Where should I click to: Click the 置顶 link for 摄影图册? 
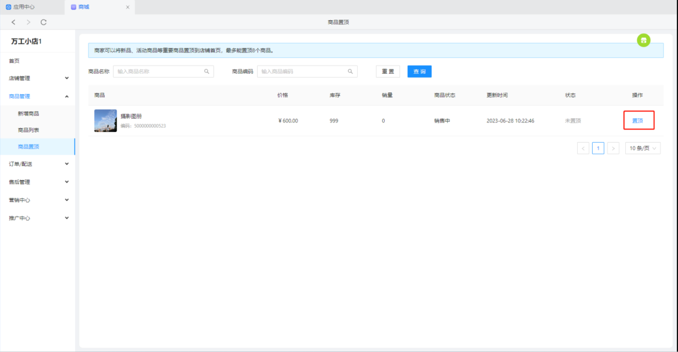(x=637, y=121)
